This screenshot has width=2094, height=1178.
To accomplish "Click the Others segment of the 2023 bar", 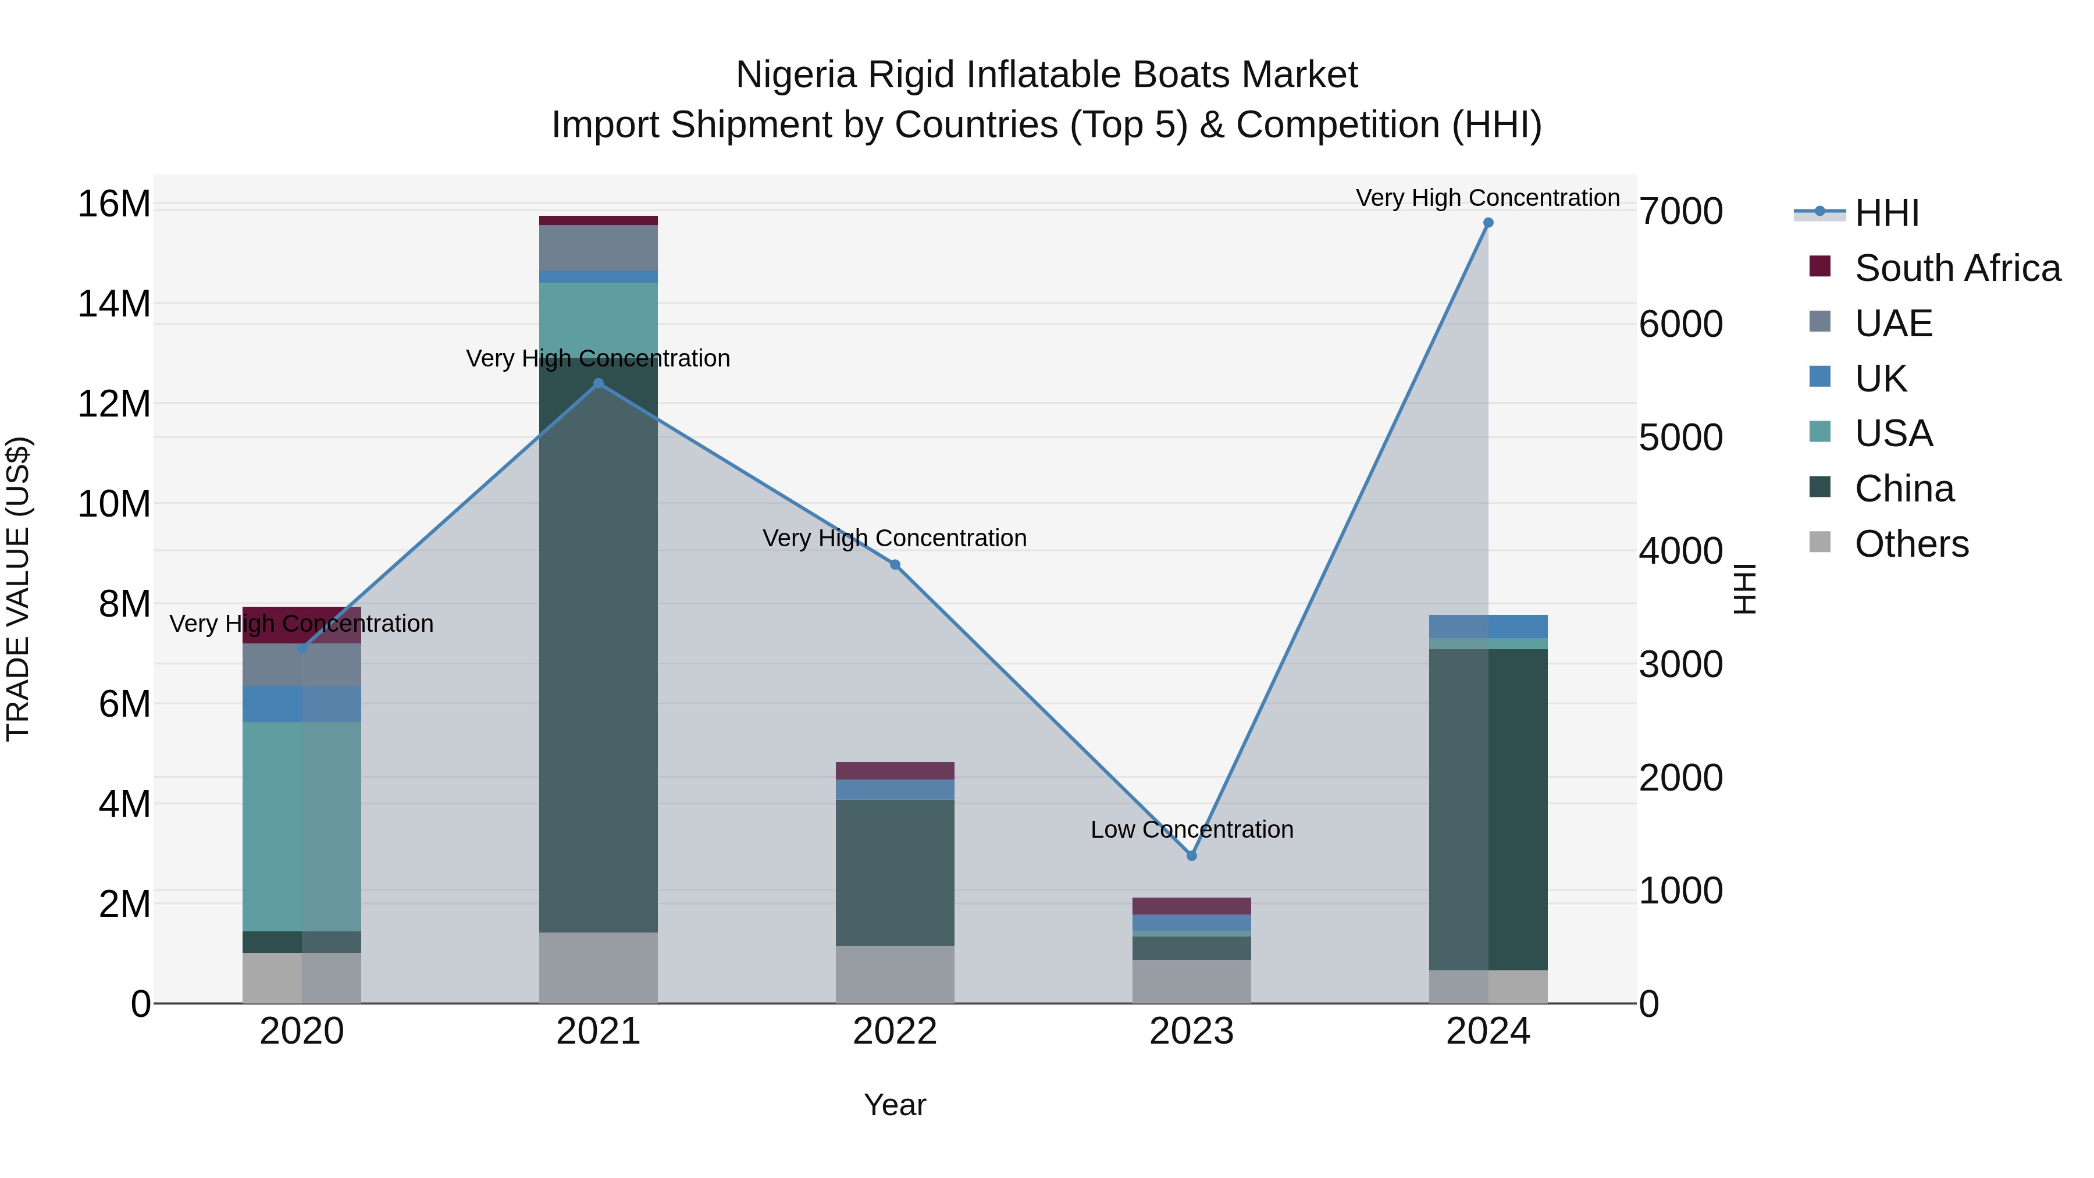I will tap(1192, 982).
